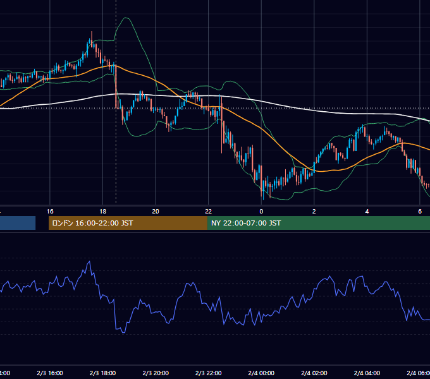
Task: Click hour label 16 on chart axis
Action: [50, 212]
